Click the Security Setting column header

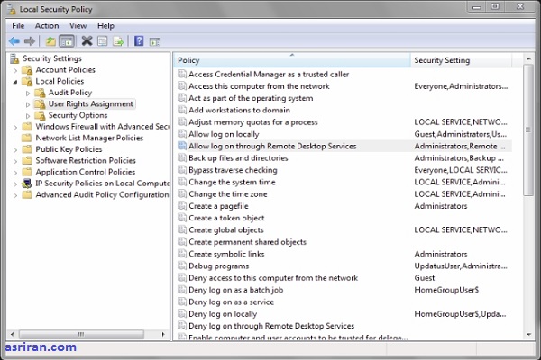(x=460, y=60)
